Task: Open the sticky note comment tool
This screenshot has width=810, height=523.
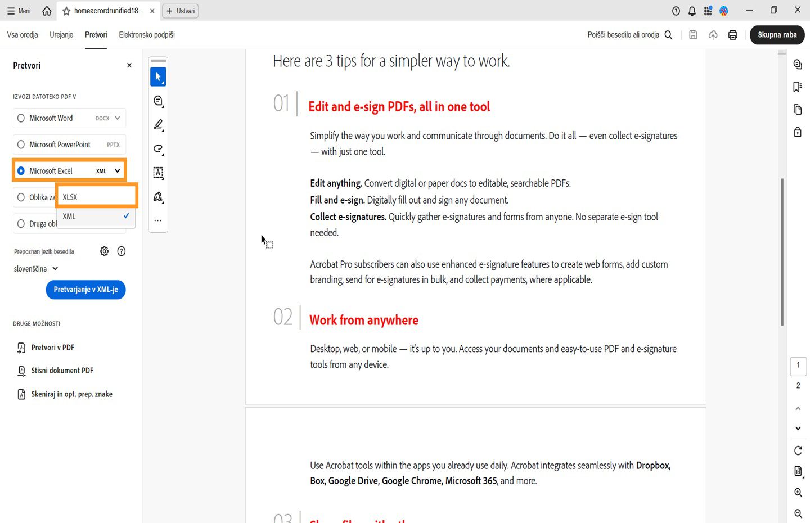Action: click(x=158, y=101)
